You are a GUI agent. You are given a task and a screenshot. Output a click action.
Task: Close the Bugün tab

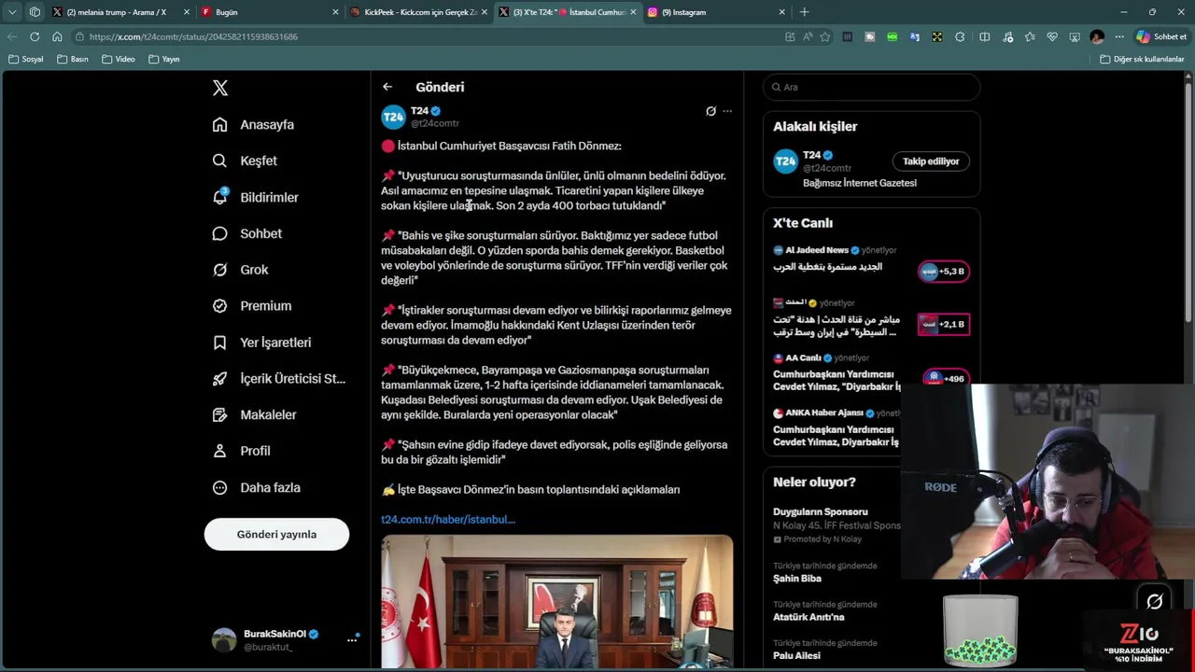pyautogui.click(x=335, y=12)
